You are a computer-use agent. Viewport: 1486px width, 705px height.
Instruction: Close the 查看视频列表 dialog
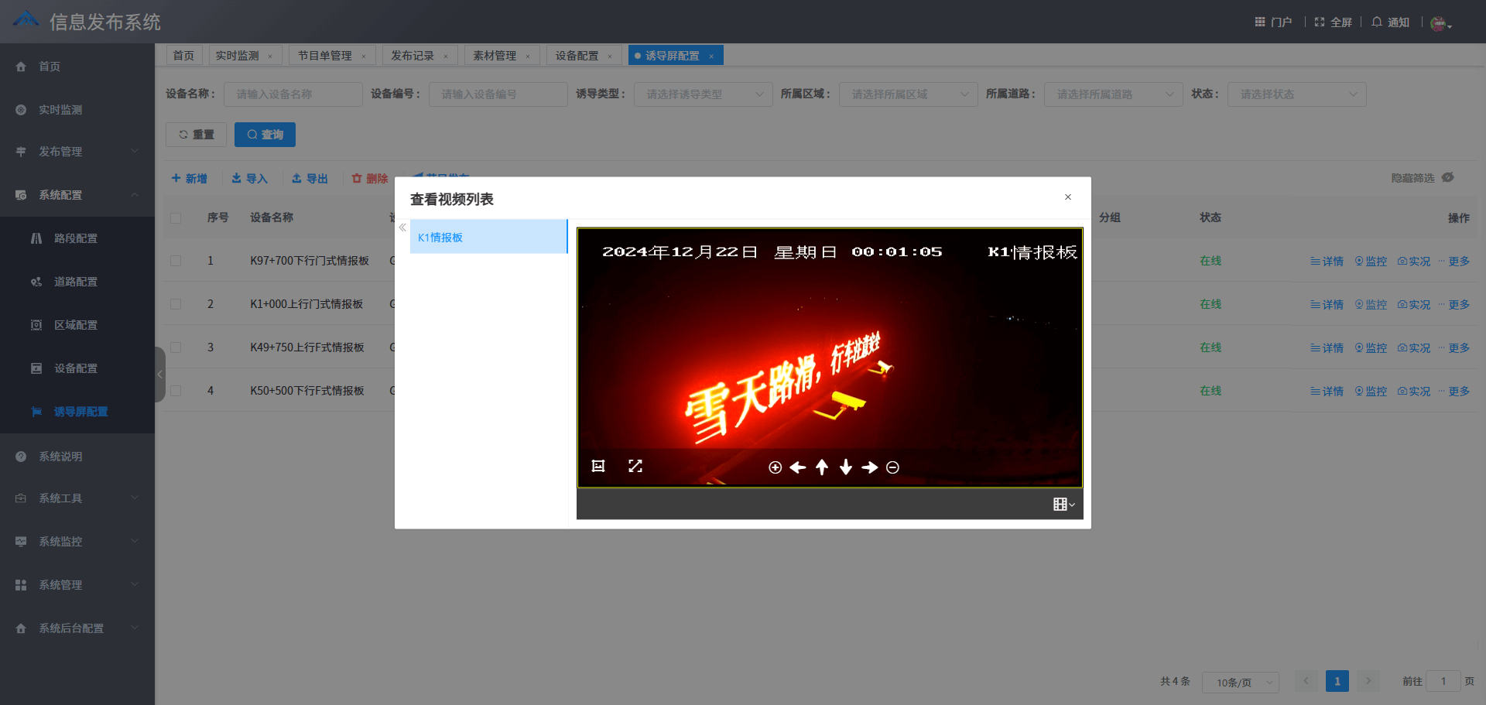tap(1068, 197)
